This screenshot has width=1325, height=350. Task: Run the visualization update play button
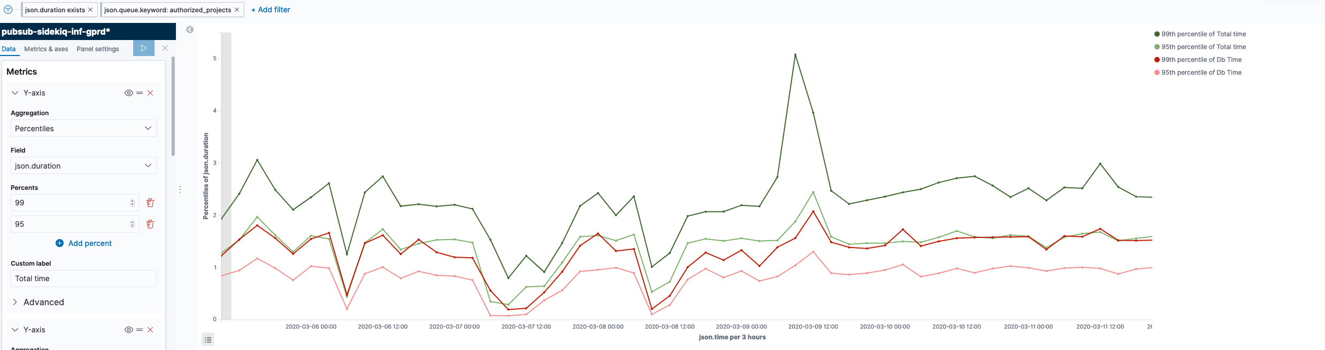click(x=143, y=48)
